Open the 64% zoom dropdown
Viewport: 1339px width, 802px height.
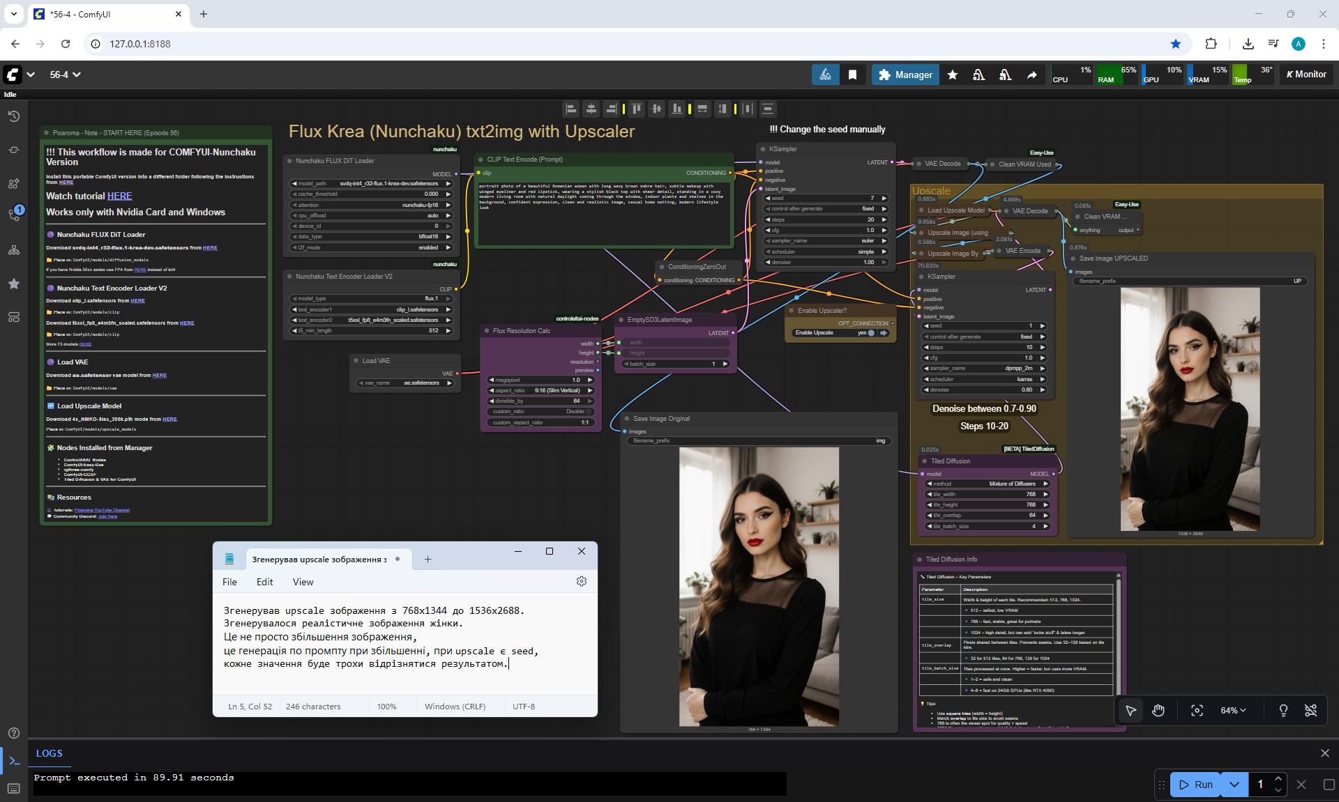(1232, 710)
